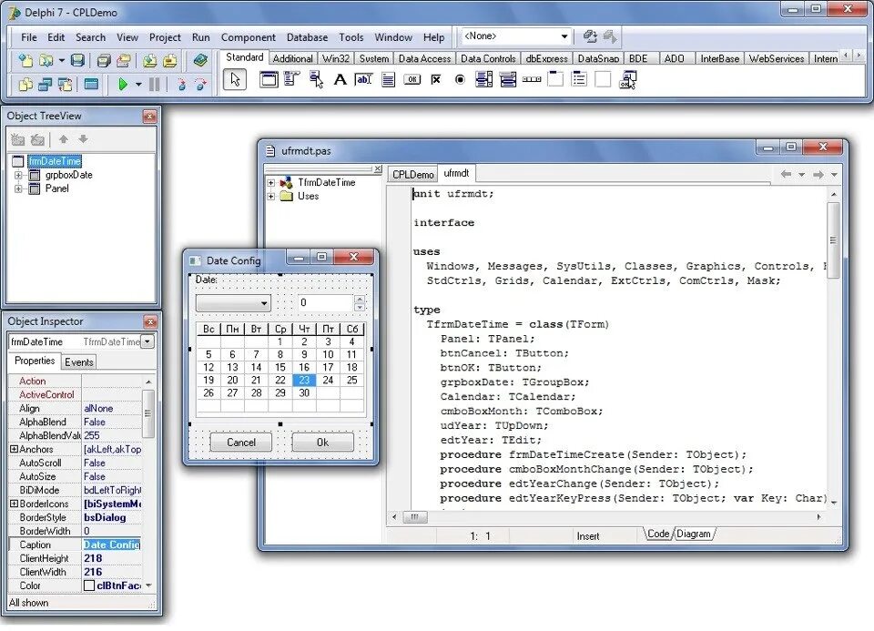Screen dimensions: 874x631
Task: Pick the ComboBox component in palette
Action: point(508,80)
